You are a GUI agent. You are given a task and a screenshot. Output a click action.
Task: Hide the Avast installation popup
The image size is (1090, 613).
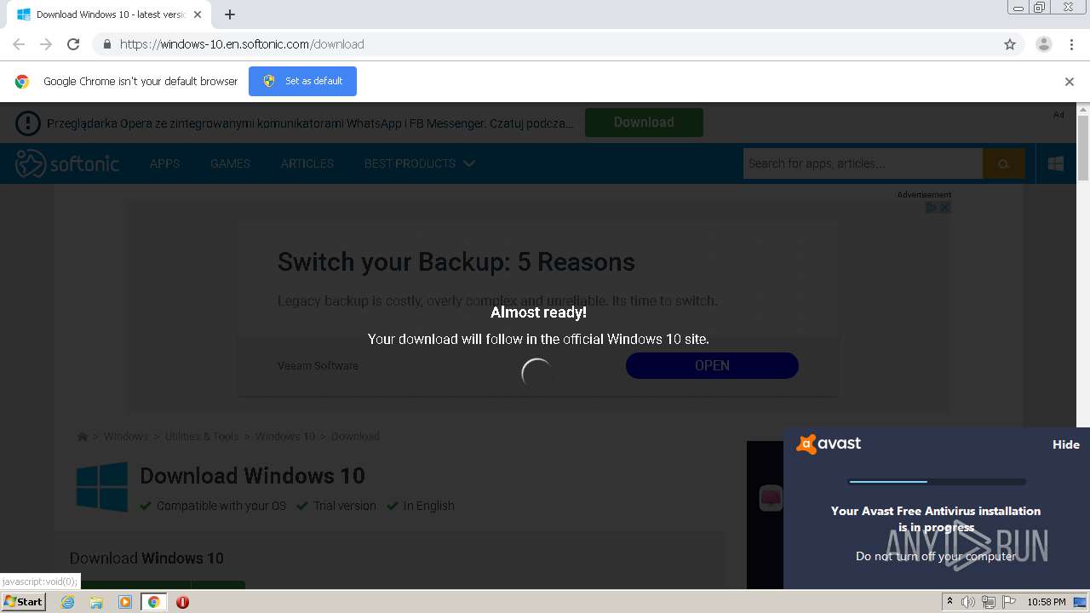(x=1065, y=444)
